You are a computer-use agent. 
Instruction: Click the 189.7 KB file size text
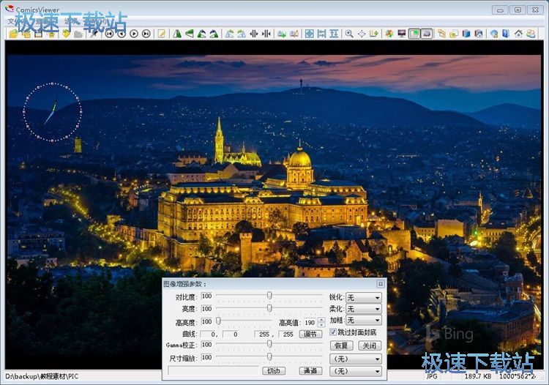(x=478, y=376)
